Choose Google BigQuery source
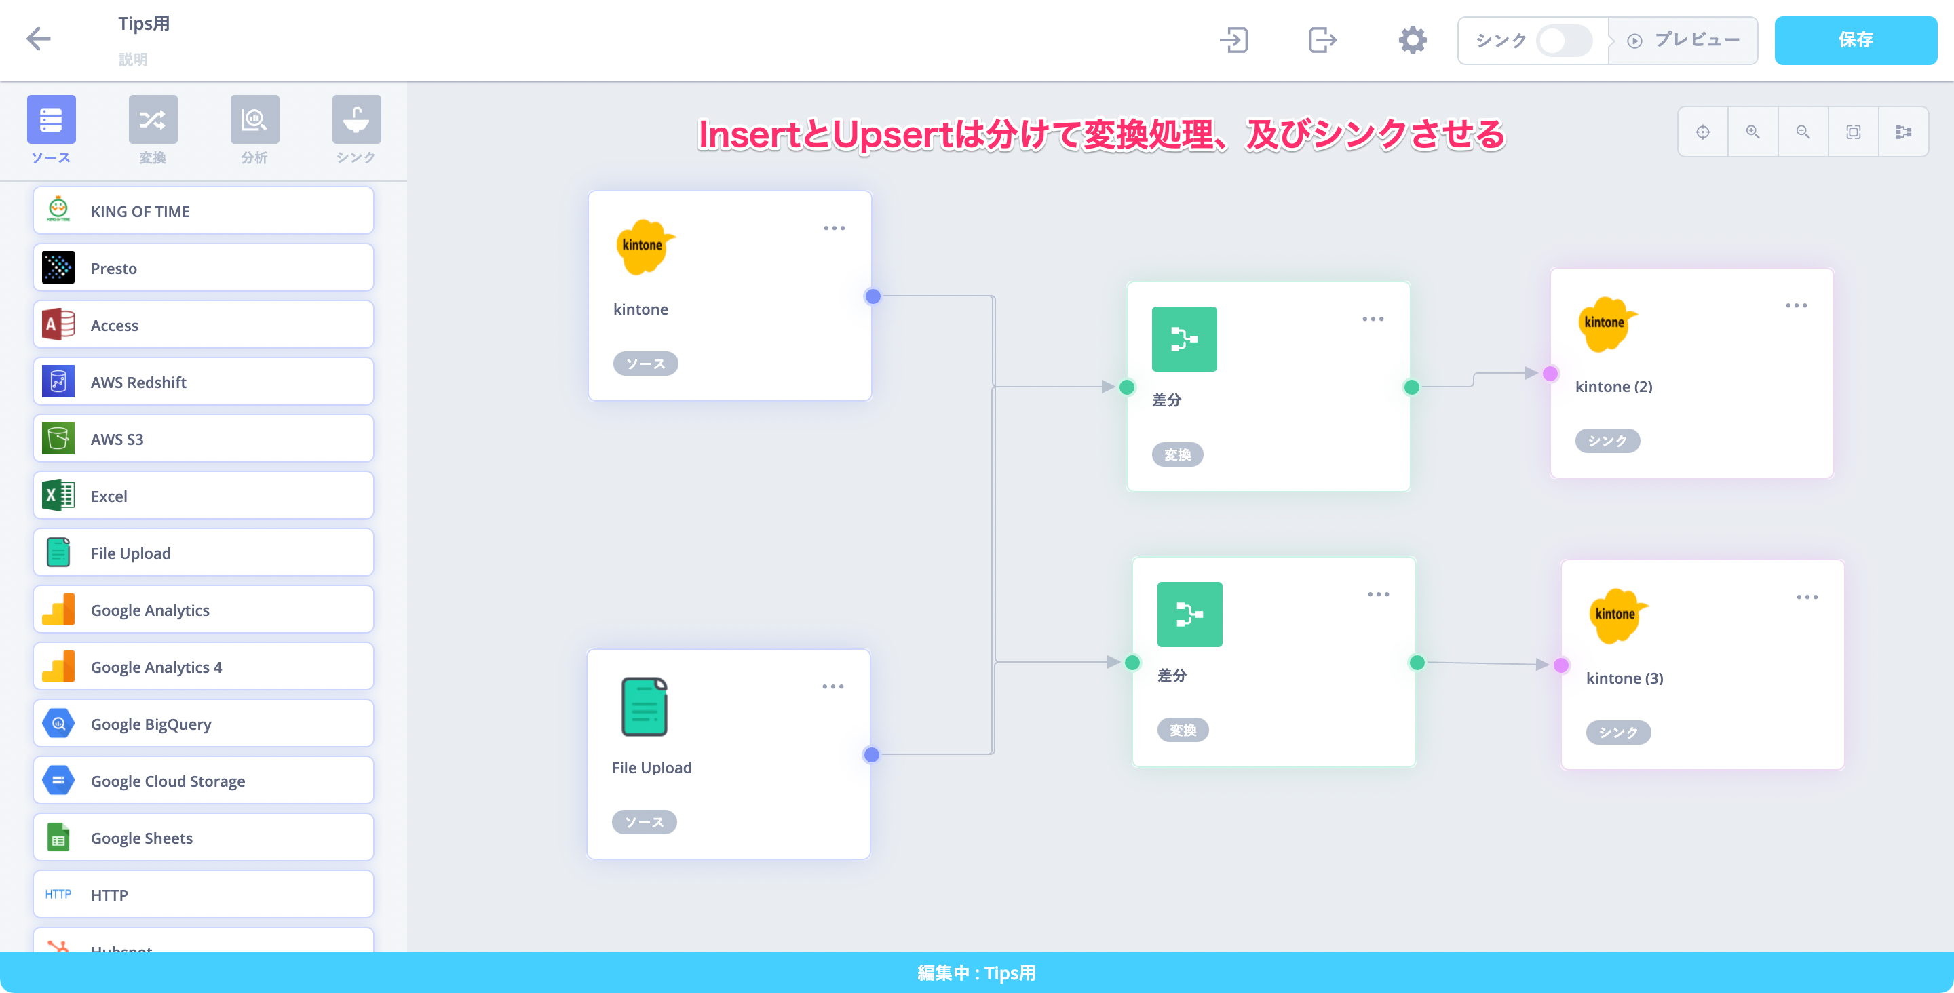Image resolution: width=1954 pixels, height=993 pixels. (204, 723)
